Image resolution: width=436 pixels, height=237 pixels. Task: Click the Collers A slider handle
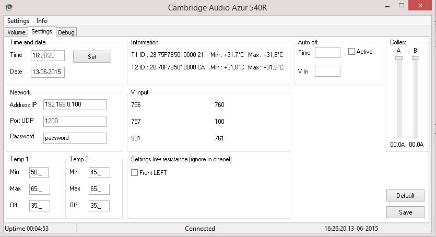tap(399, 58)
